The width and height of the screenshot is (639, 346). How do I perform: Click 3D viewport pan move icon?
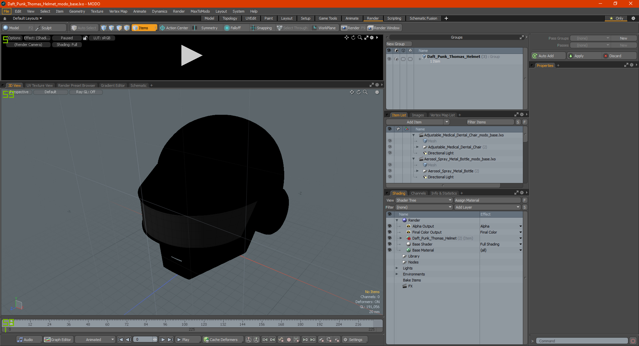pos(352,92)
